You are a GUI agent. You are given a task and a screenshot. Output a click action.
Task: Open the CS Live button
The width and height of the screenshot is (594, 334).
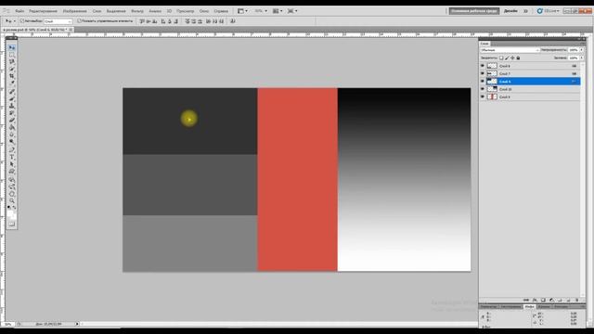pyautogui.click(x=549, y=11)
